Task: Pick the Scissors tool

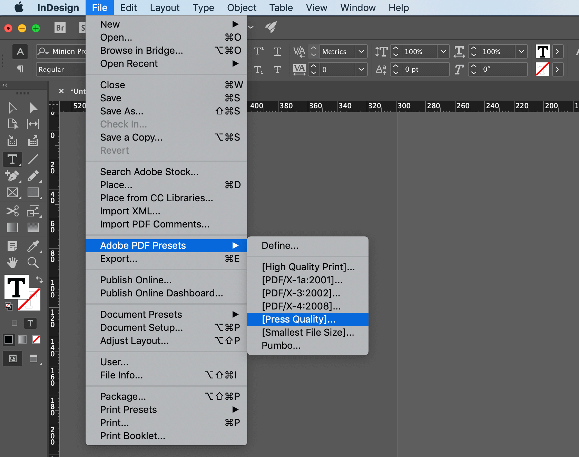Action: point(12,211)
